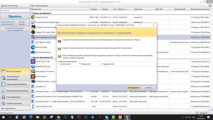Click the big Удалить button

15,16
